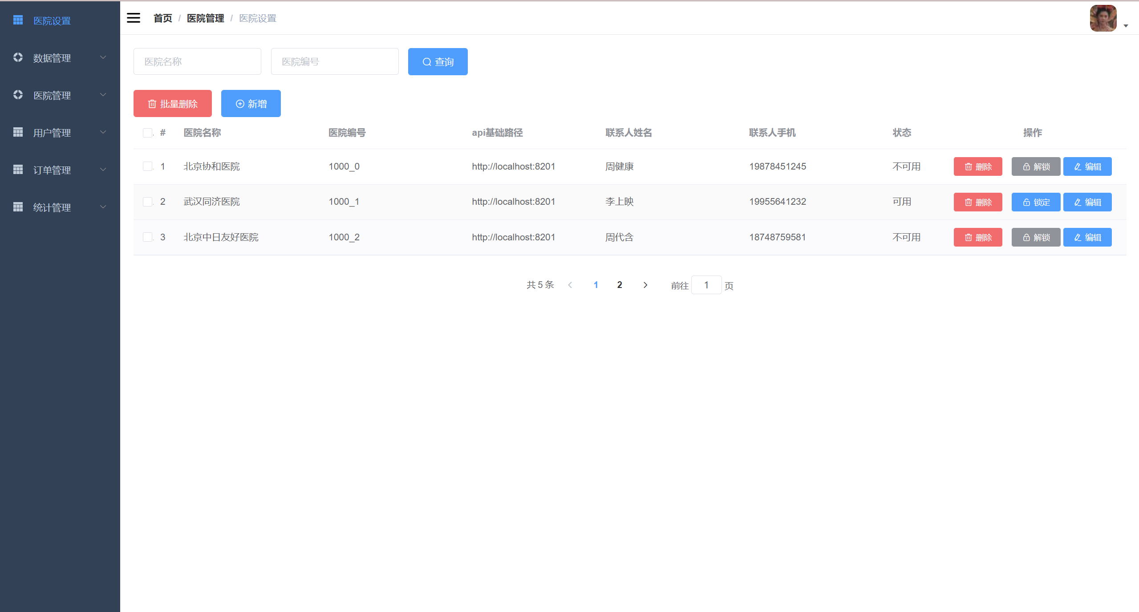Screen dimensions: 1139x612
Task: Edit the 武汉同济医院 row
Action: [x=1087, y=202]
